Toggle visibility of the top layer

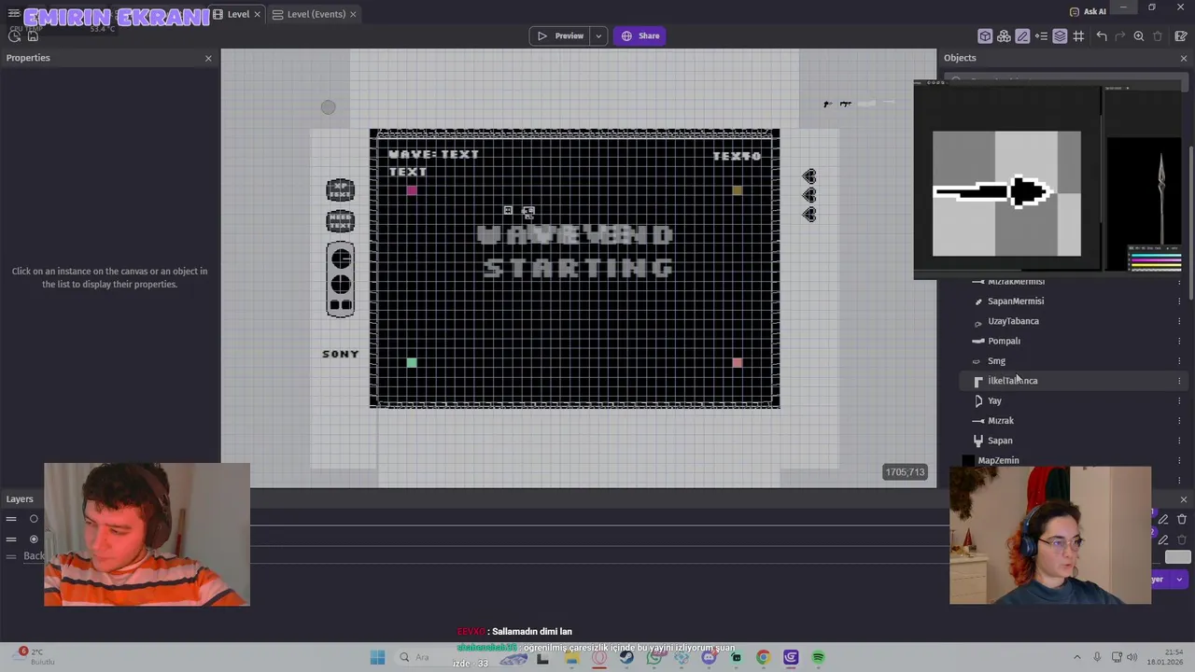click(34, 519)
